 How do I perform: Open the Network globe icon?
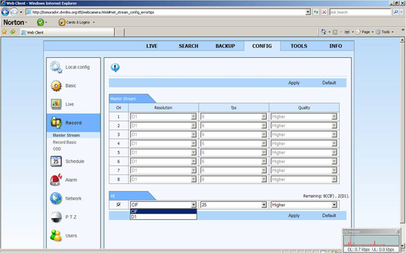click(x=56, y=198)
